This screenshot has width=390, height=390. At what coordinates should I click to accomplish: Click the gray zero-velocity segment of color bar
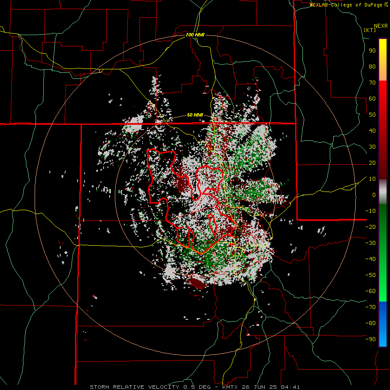[x=383, y=192]
